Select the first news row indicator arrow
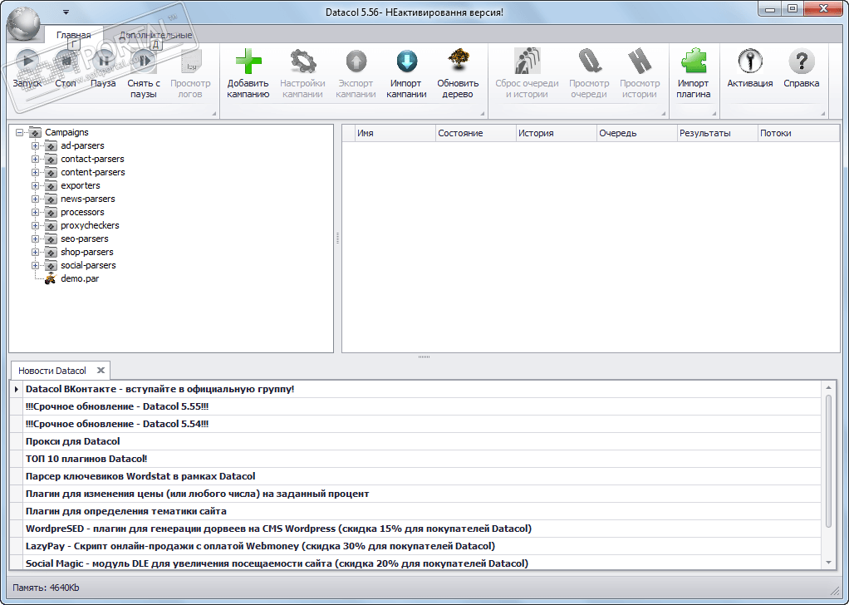849x605 pixels. [17, 390]
